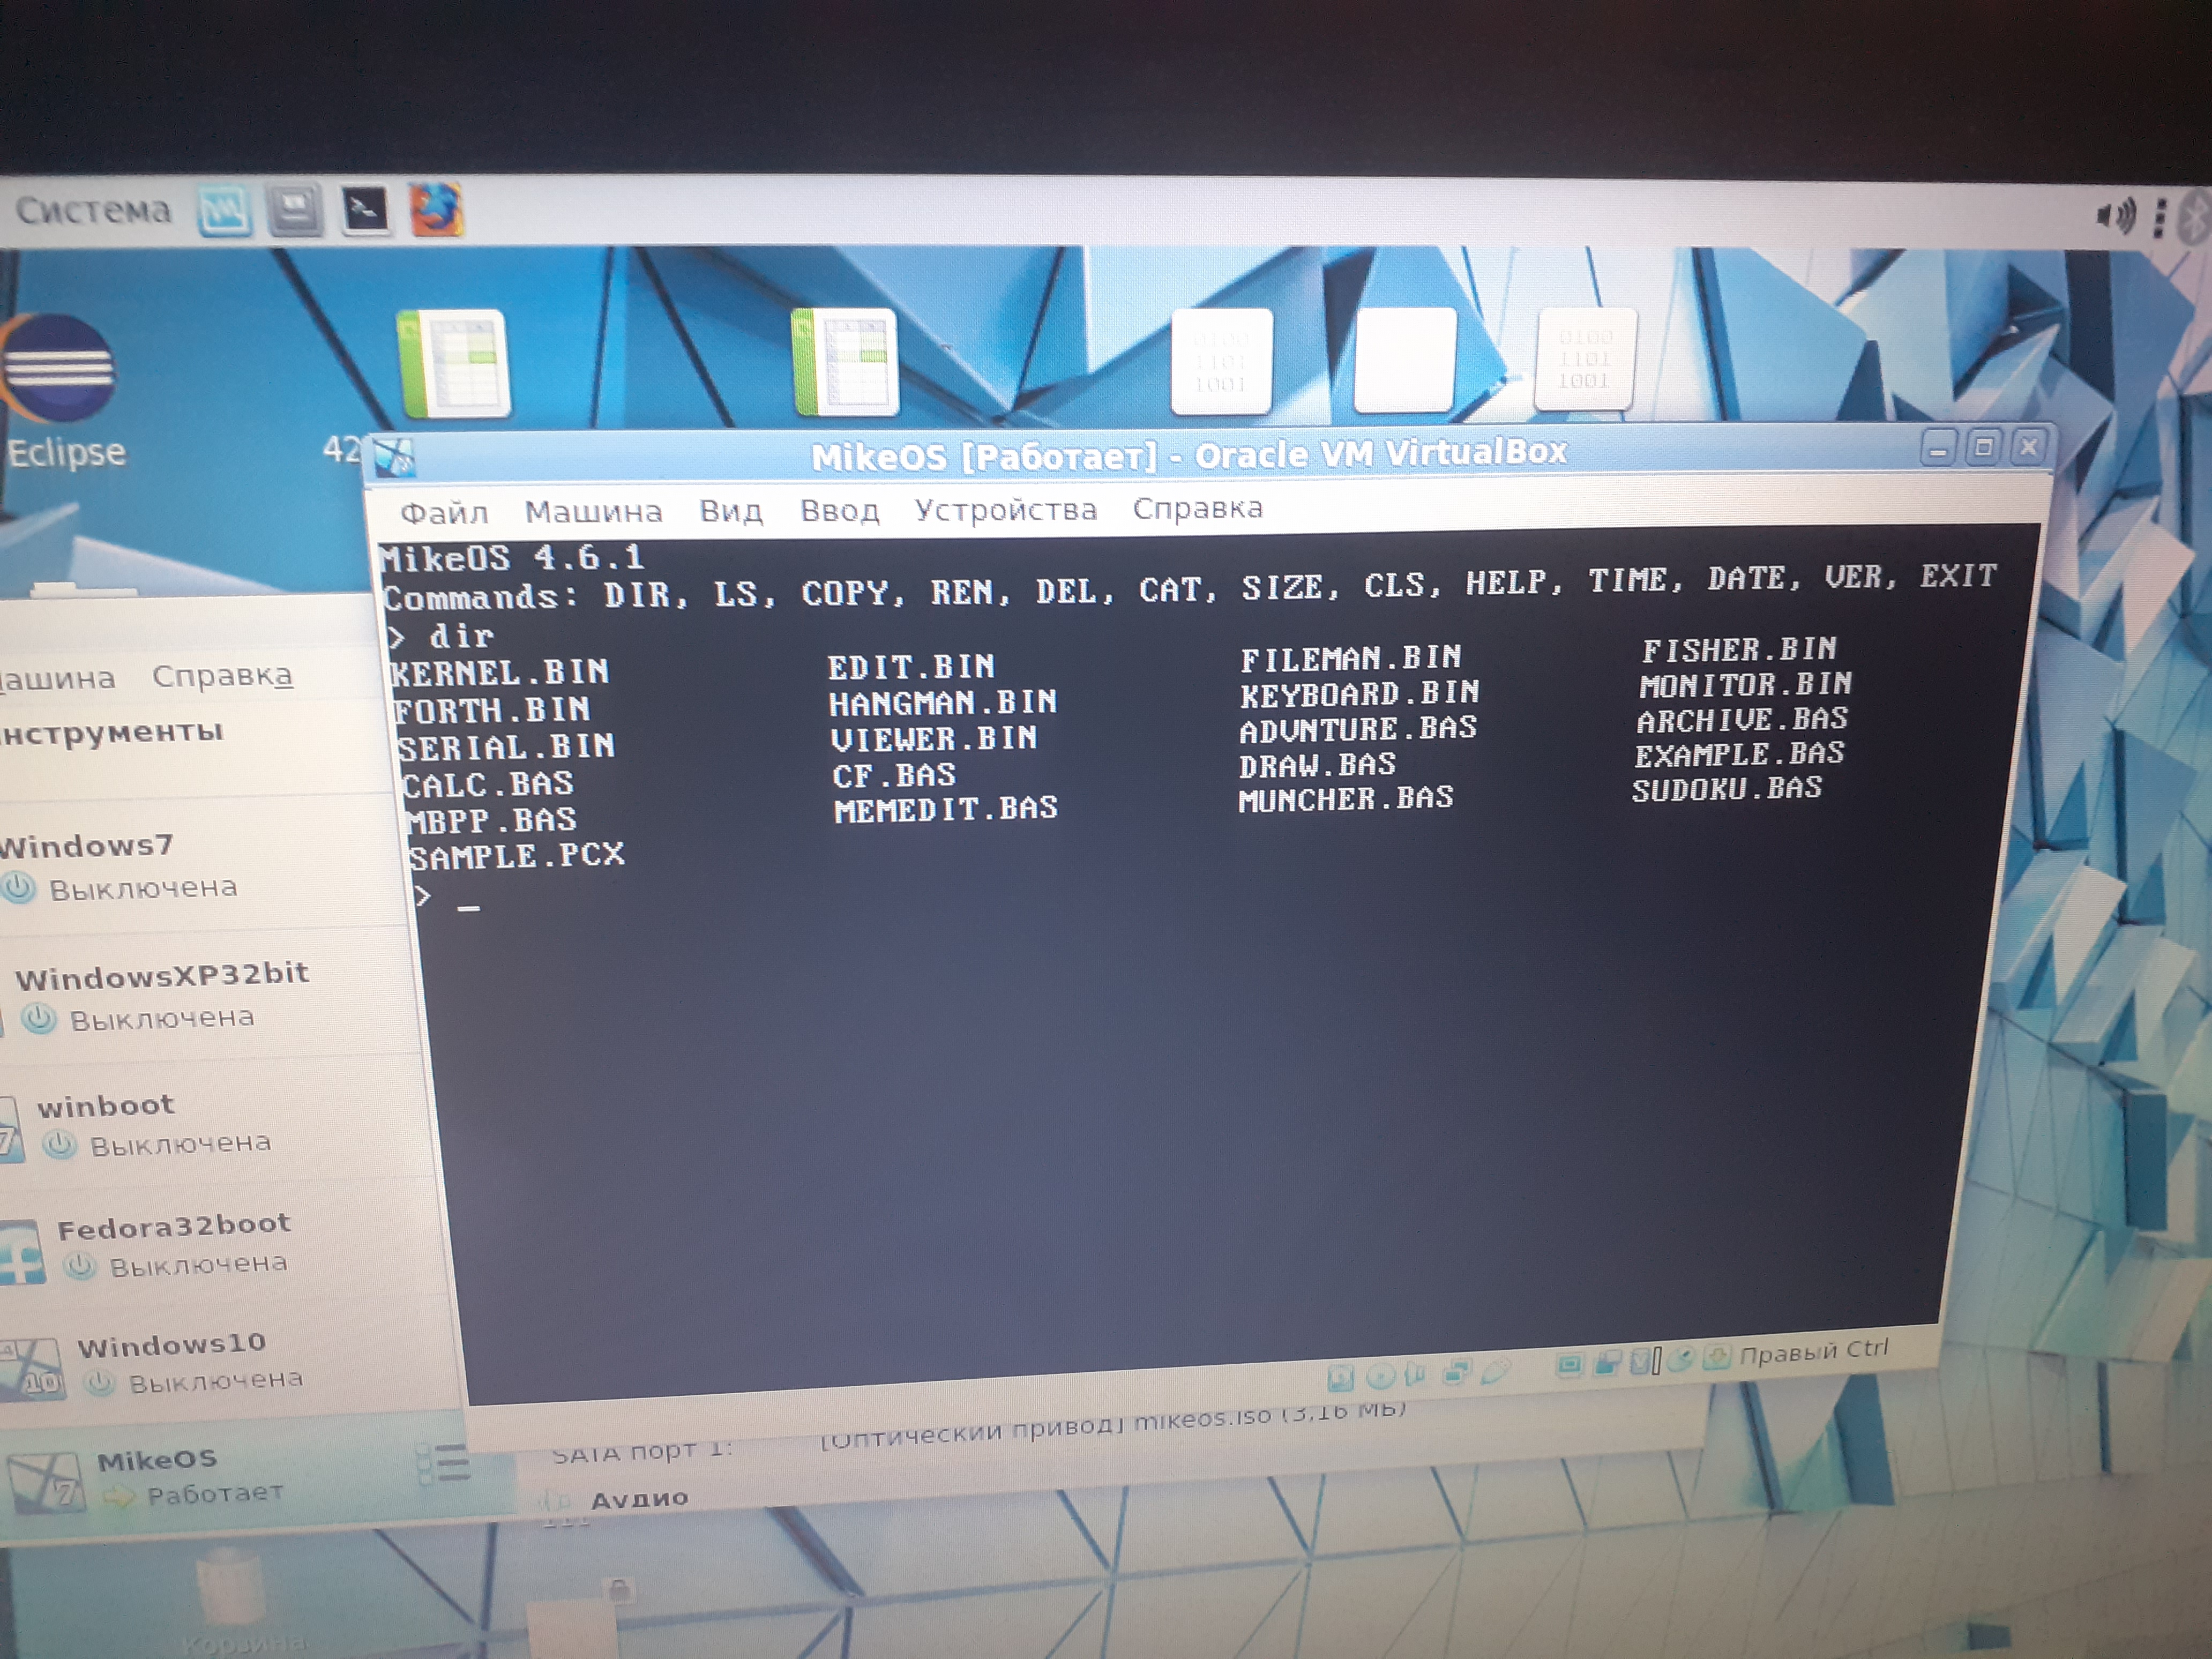2212x1659 pixels.
Task: Open the spreadsheet file icon nearest Eclipse
Action: coord(455,363)
